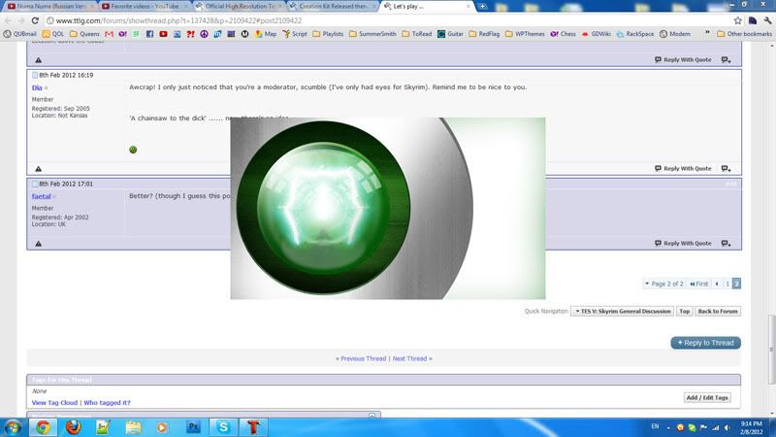Open the YouTube bookmark icon
The width and height of the screenshot is (776, 437).
click(163, 34)
